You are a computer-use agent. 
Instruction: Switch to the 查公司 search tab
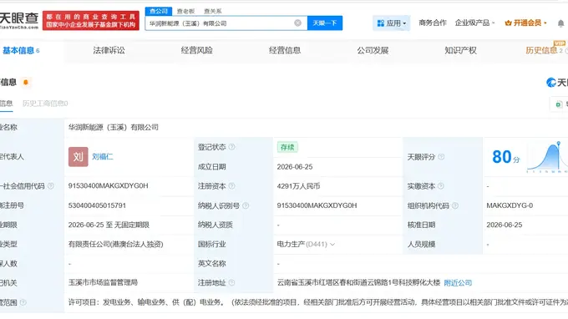pyautogui.click(x=159, y=11)
